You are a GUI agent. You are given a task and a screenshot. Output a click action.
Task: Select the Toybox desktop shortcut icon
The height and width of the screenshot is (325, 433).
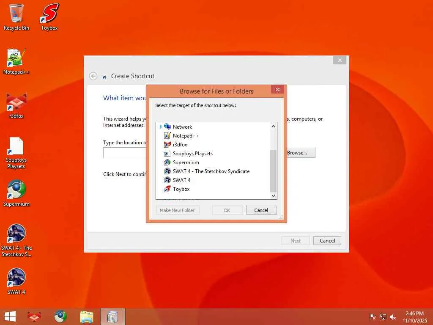pos(49,17)
